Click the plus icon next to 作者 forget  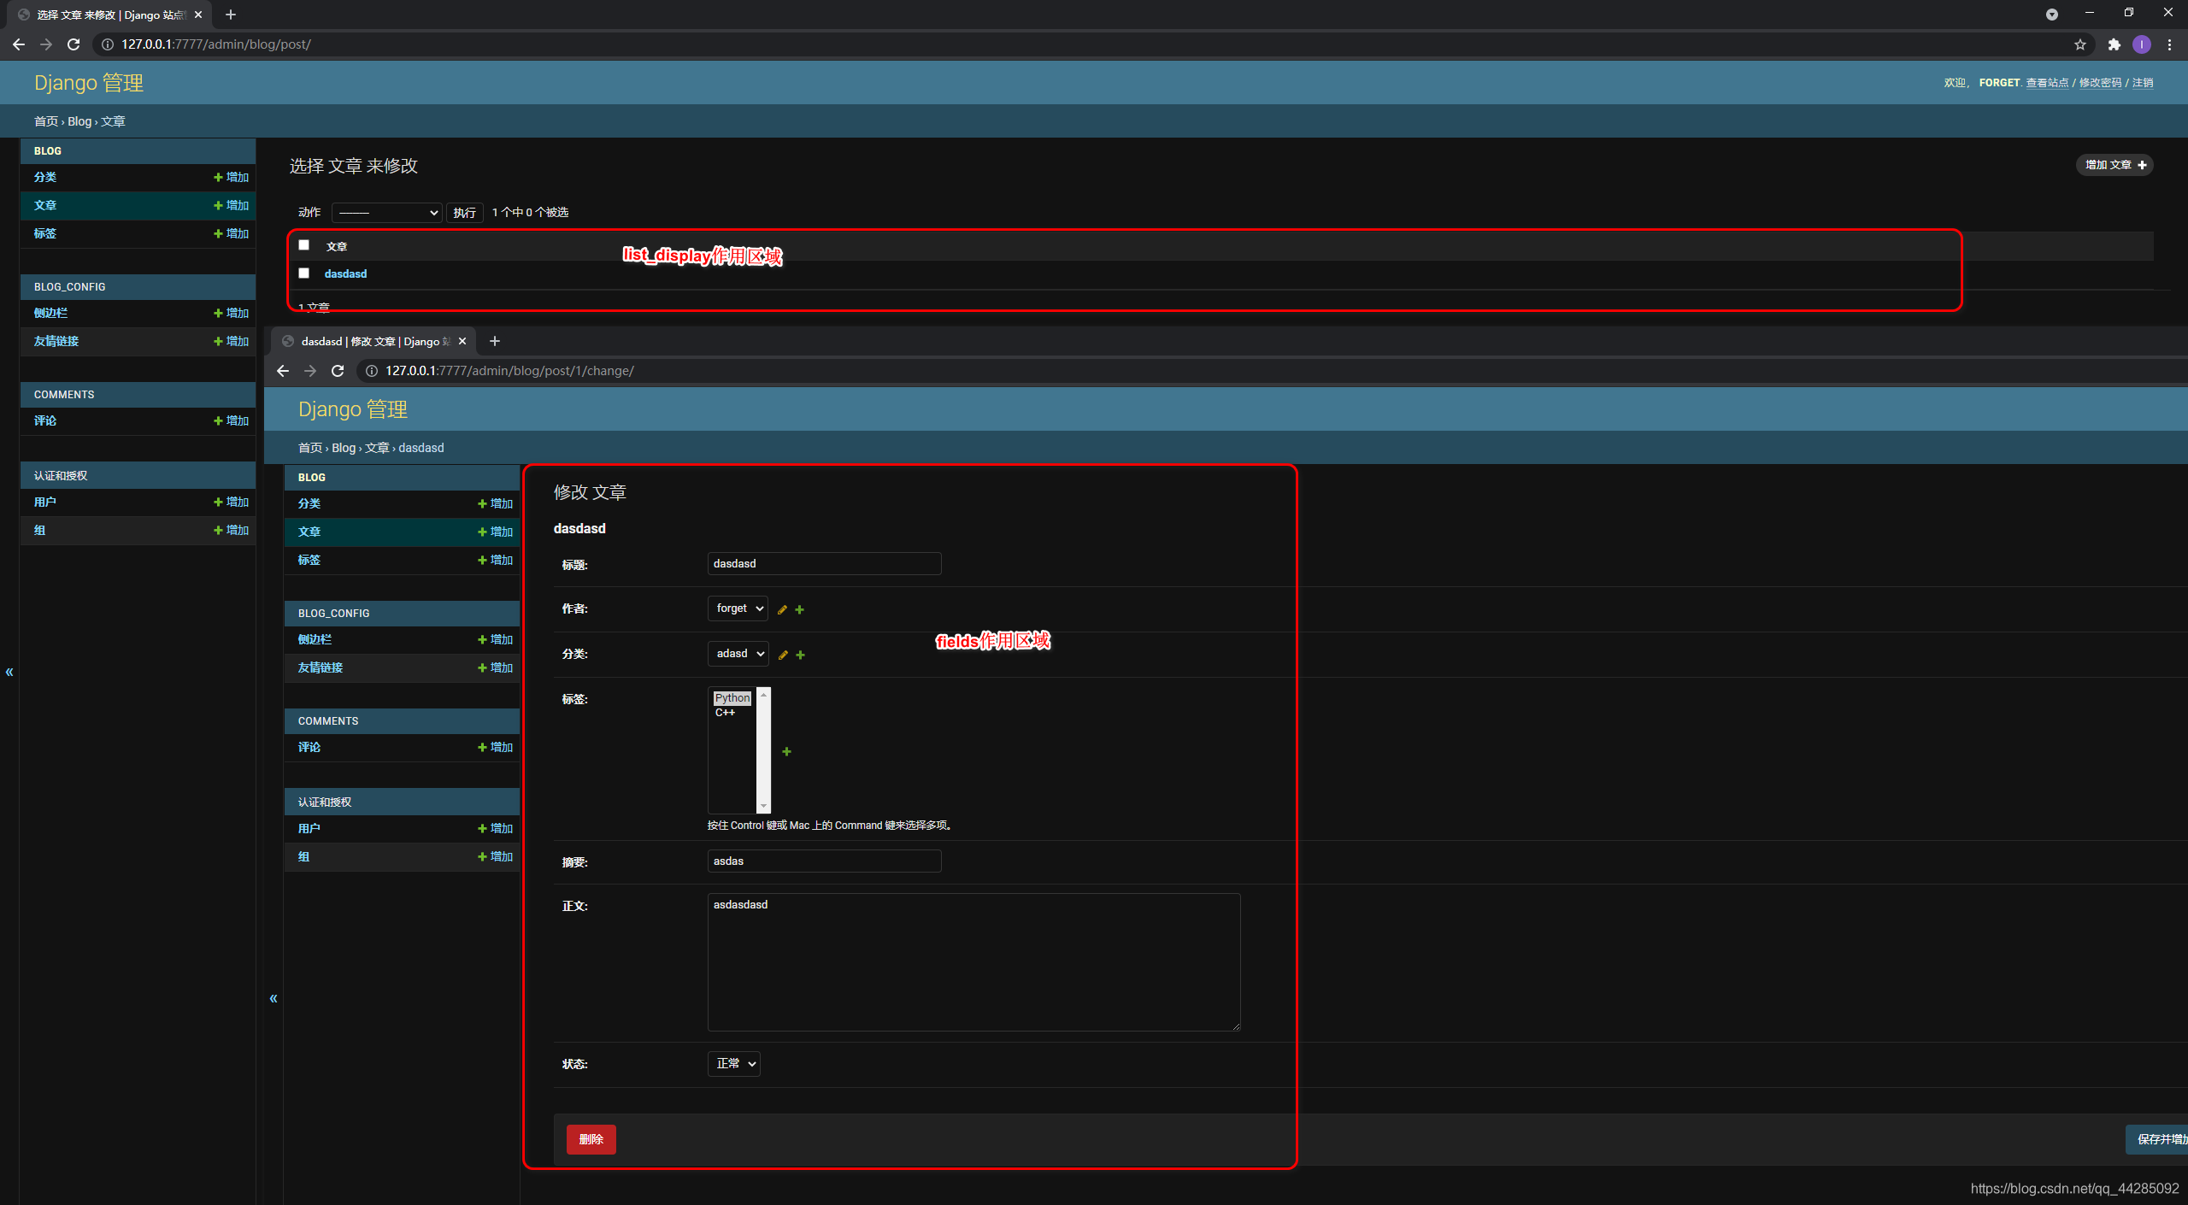click(x=800, y=609)
